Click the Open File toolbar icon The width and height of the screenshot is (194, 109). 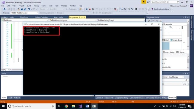click(19, 9)
